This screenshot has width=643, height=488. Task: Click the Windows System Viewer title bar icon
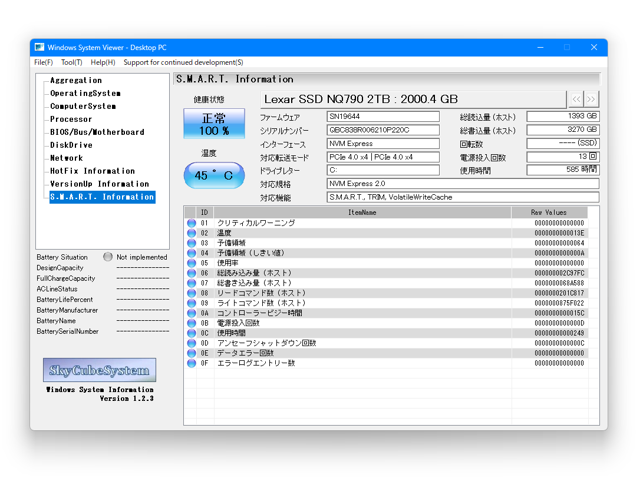click(x=39, y=47)
